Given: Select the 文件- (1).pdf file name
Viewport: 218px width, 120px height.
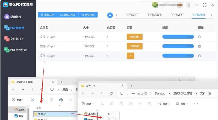Looking at the screenshot, I should tap(48, 37).
